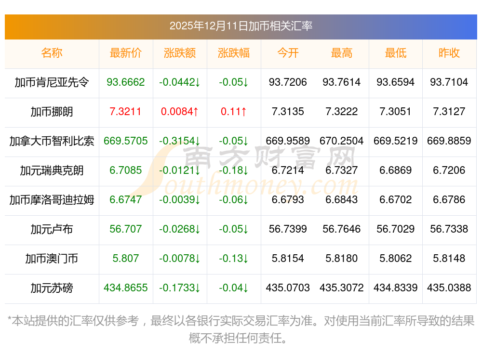Click low value 93.6594

coord(396,82)
